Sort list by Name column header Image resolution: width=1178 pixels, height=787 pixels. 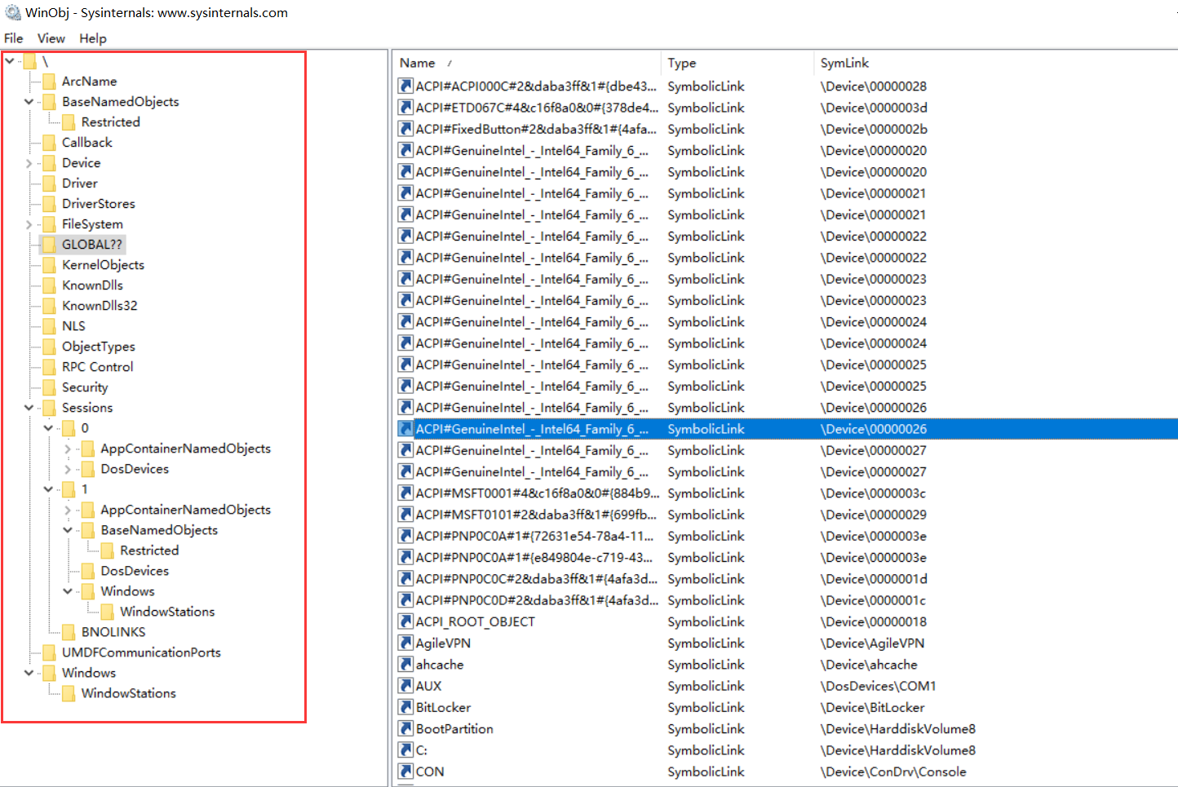tap(418, 63)
